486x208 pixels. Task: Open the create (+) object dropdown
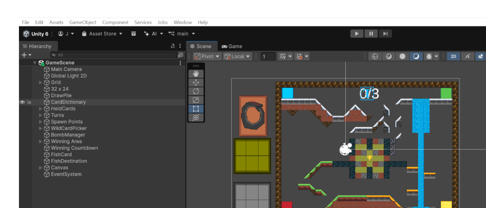coord(27,55)
